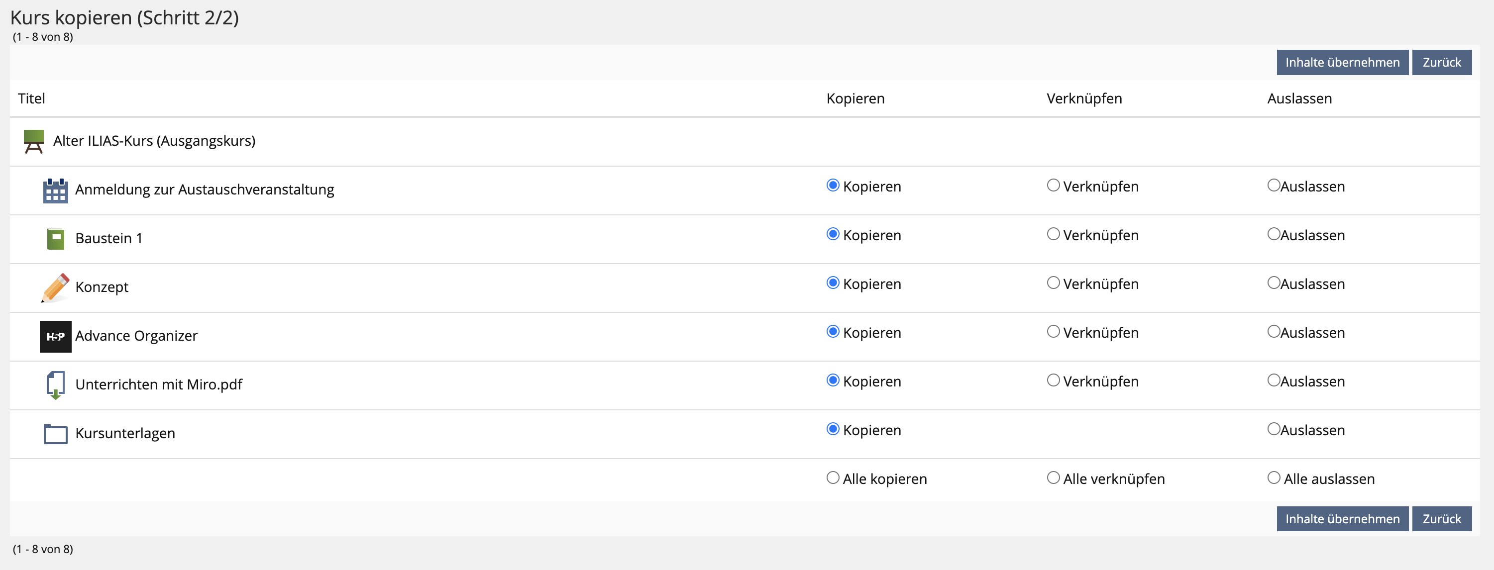The height and width of the screenshot is (570, 1494).
Task: Select Auslassen for Konzept
Action: click(x=1274, y=283)
